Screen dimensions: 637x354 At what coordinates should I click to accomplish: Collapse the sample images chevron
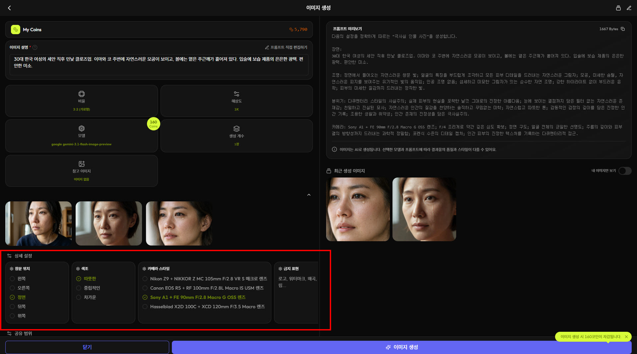(309, 195)
